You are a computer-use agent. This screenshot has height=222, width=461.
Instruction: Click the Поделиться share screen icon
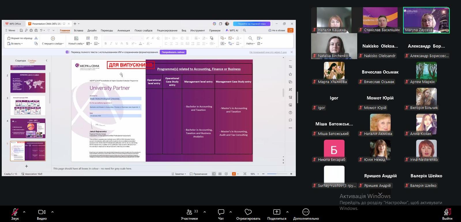pyautogui.click(x=276, y=212)
